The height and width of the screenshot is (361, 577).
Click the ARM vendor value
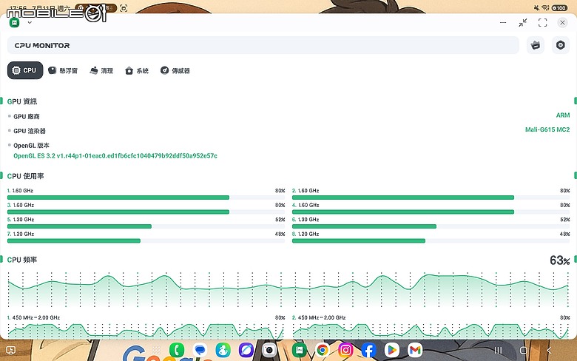(563, 115)
